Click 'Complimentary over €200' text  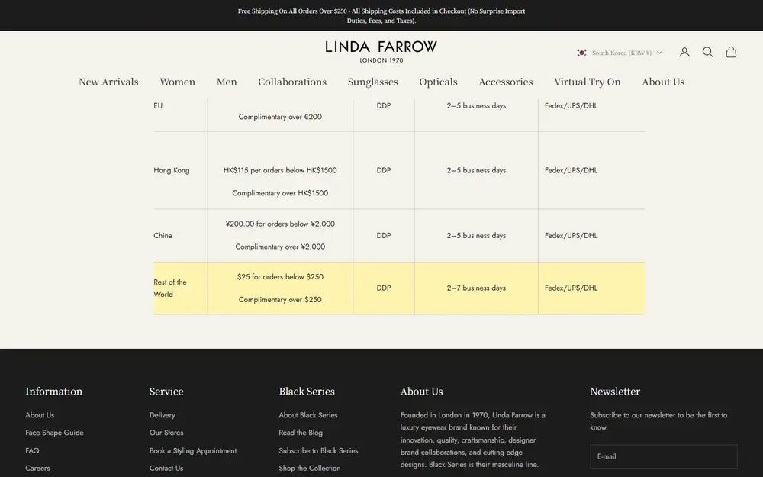[x=280, y=117]
